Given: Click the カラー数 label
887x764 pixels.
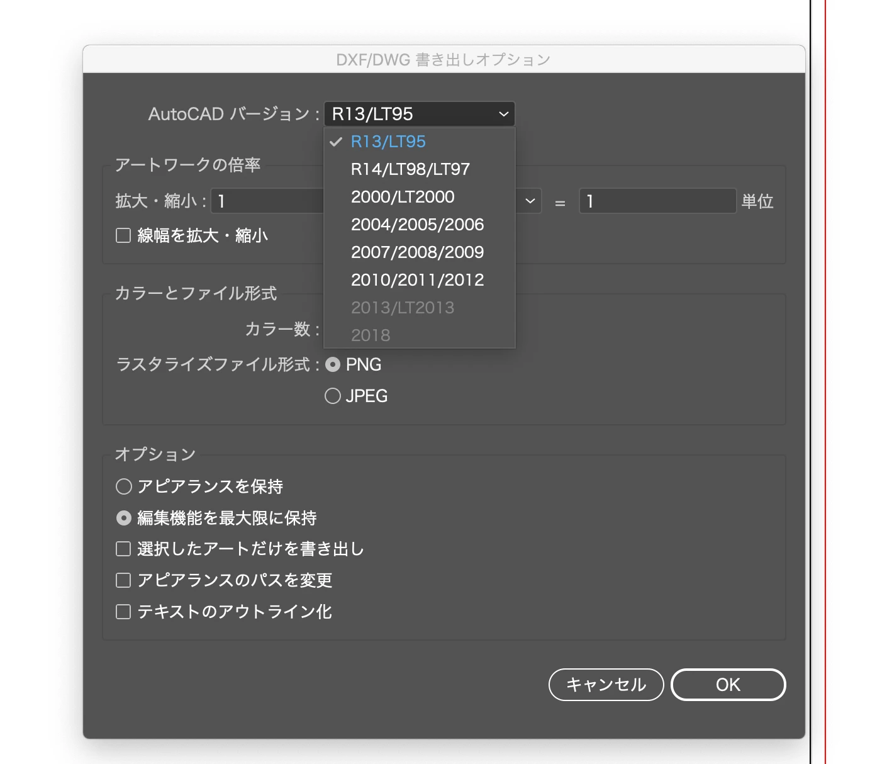Looking at the screenshot, I should 282,329.
